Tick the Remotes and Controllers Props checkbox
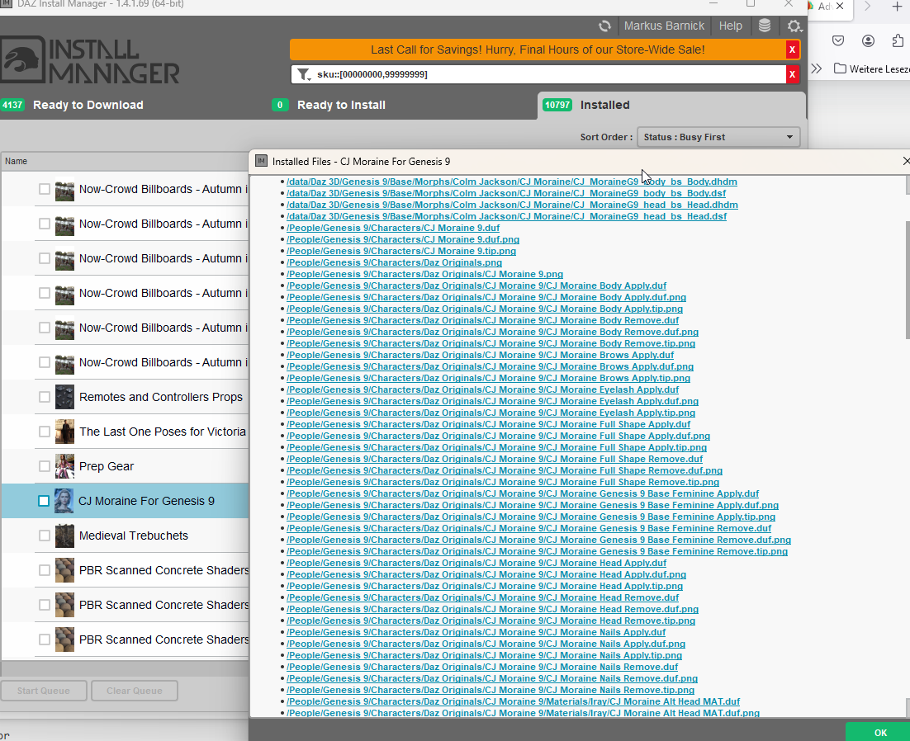910x741 pixels. tap(44, 397)
